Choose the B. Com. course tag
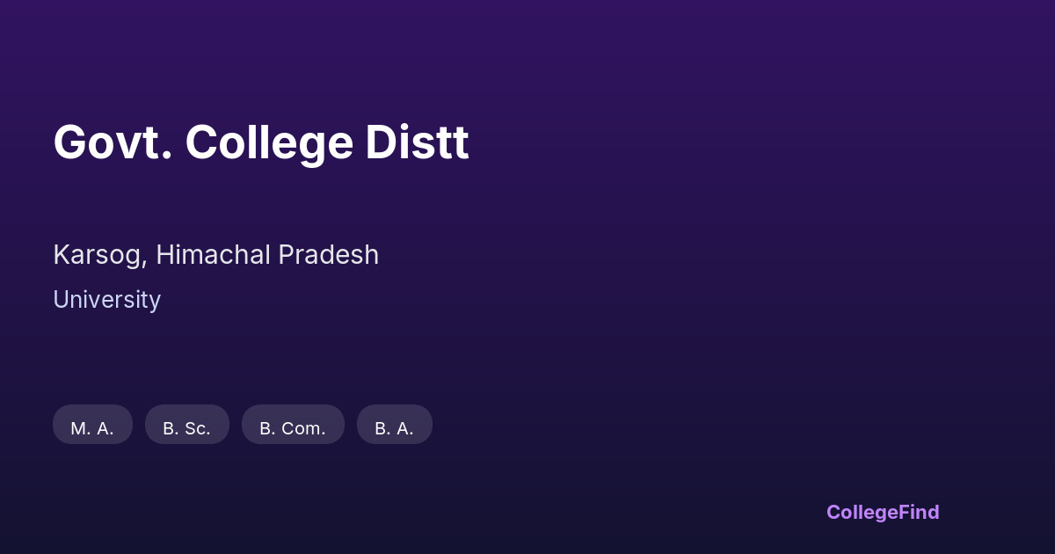 (293, 425)
